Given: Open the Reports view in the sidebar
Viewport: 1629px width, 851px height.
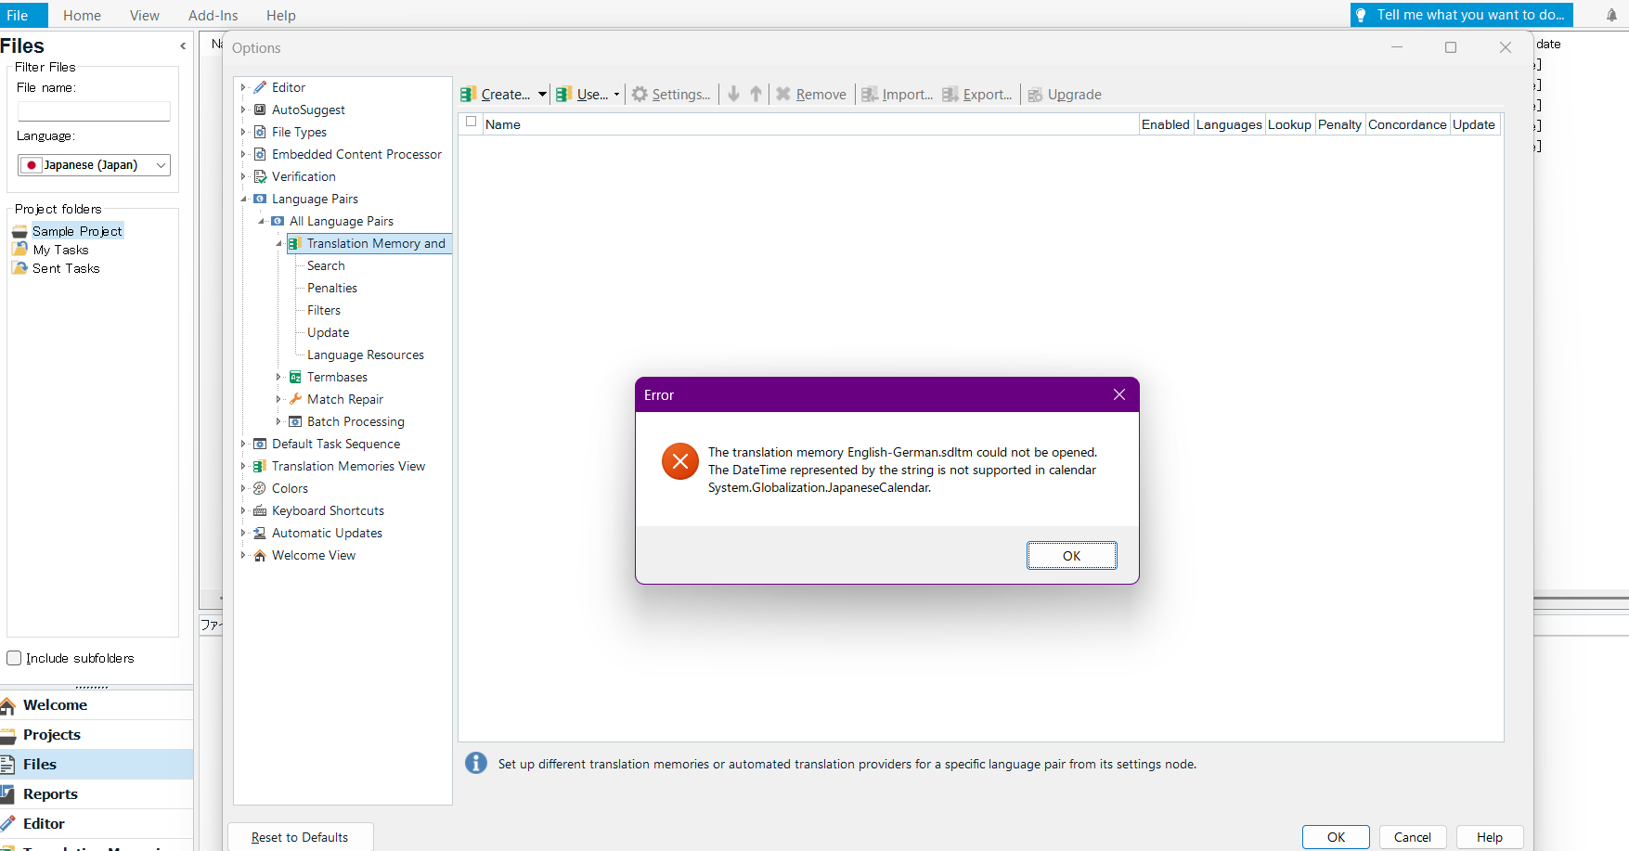Looking at the screenshot, I should pyautogui.click(x=48, y=793).
